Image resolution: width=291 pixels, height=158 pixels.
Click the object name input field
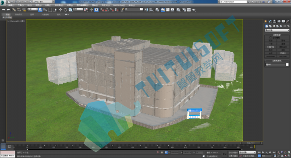coord(275,64)
